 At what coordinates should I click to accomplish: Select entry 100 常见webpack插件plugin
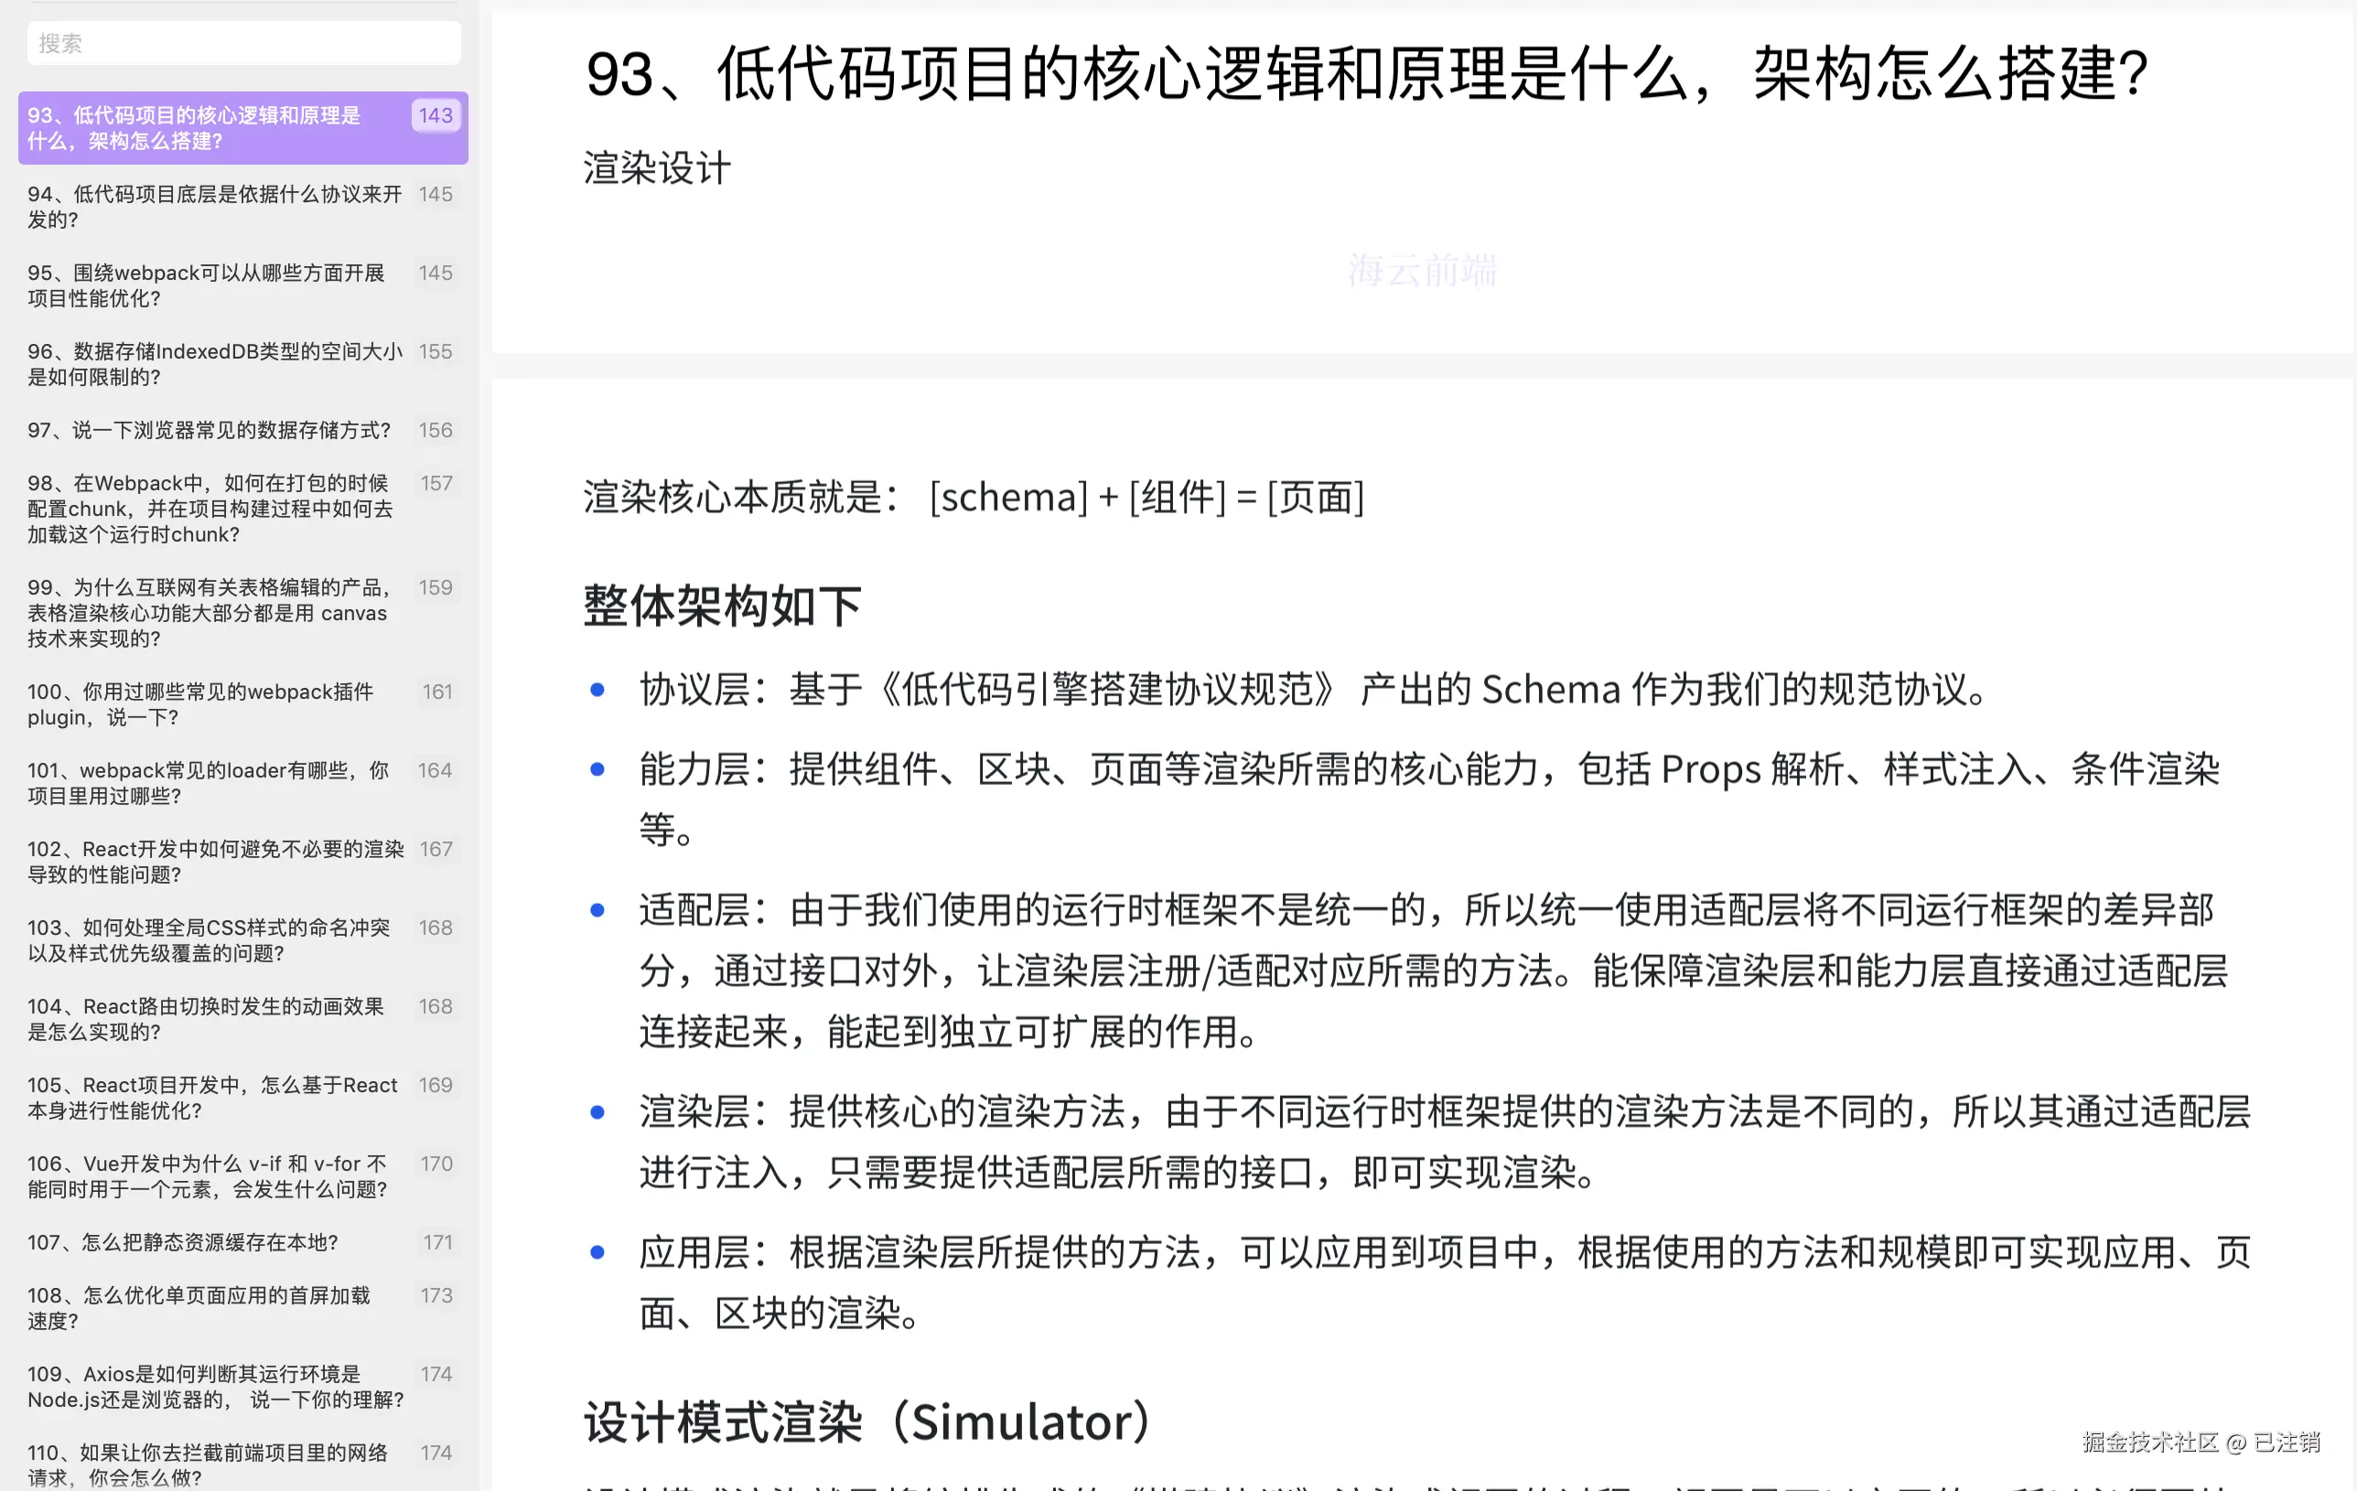199,704
